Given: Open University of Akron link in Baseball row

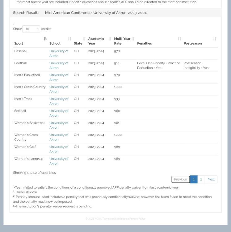Looking at the screenshot, I should 59,54.
